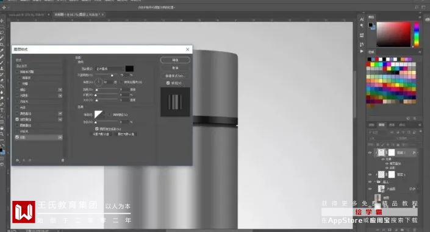Select the Hand tool
430x232 pixels.
click(x=2, y=128)
